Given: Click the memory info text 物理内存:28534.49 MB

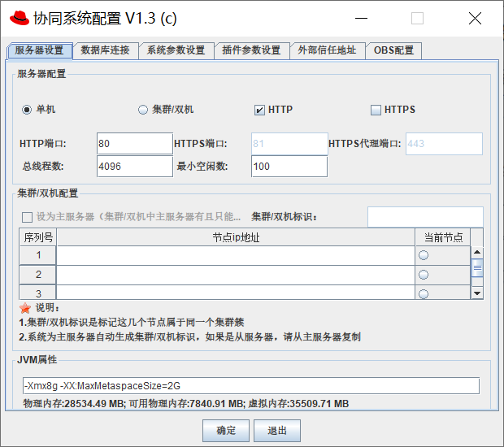Looking at the screenshot, I should [x=74, y=404].
